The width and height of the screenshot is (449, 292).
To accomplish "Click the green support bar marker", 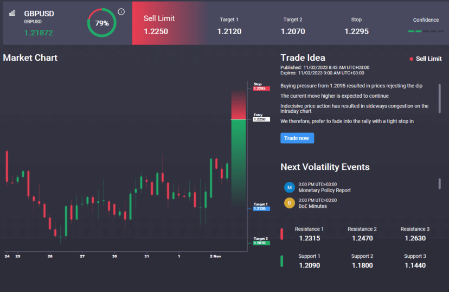I will pyautogui.click(x=282, y=261).
